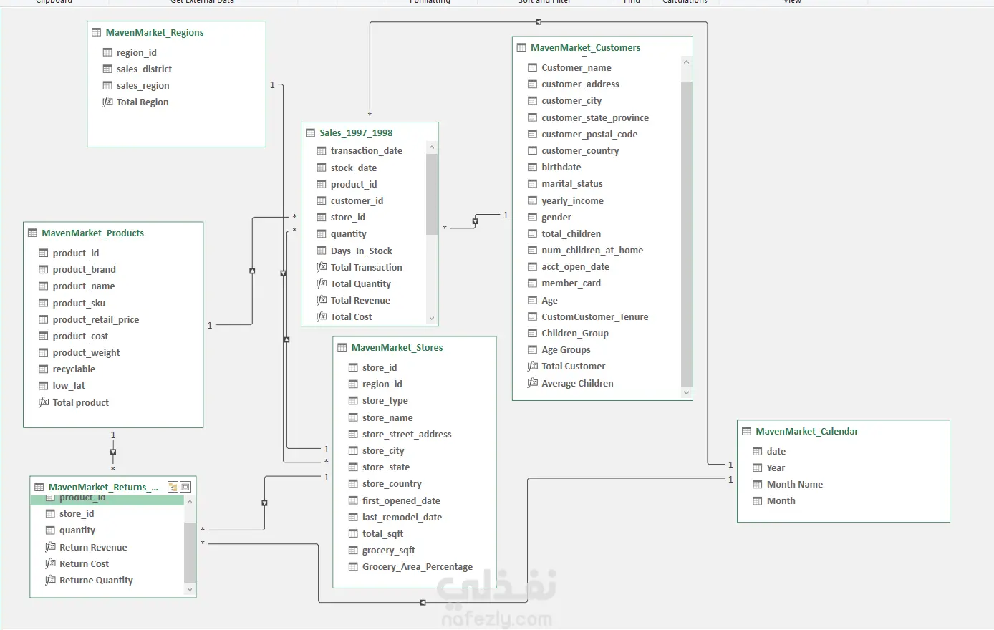Screen dimensions: 994x630
Task: Click fx measure icon beside Total Quantity
Action: [322, 283]
